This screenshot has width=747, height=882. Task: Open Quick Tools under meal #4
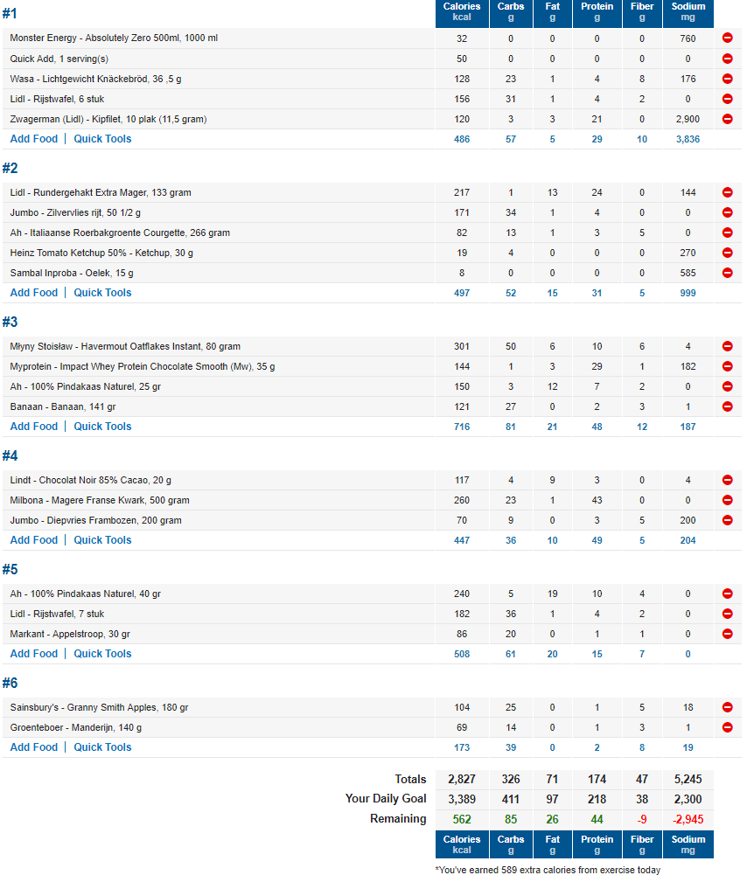coord(102,540)
